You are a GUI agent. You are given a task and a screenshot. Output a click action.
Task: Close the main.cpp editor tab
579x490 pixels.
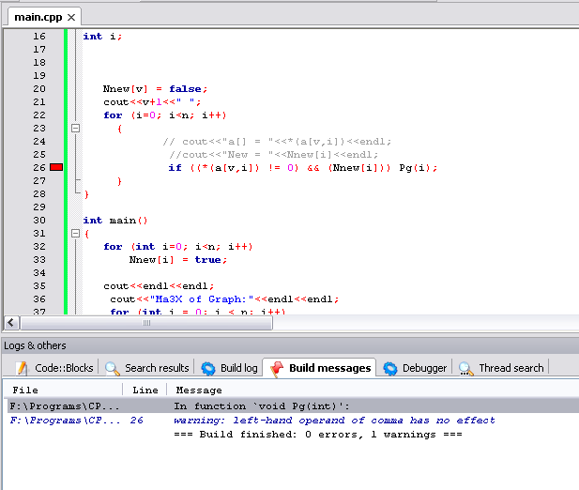tap(70, 17)
